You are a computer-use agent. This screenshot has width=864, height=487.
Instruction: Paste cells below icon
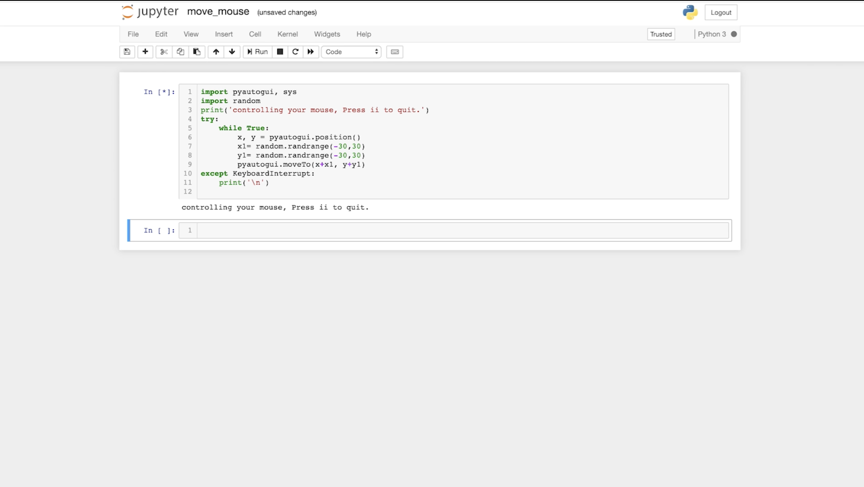(x=197, y=52)
